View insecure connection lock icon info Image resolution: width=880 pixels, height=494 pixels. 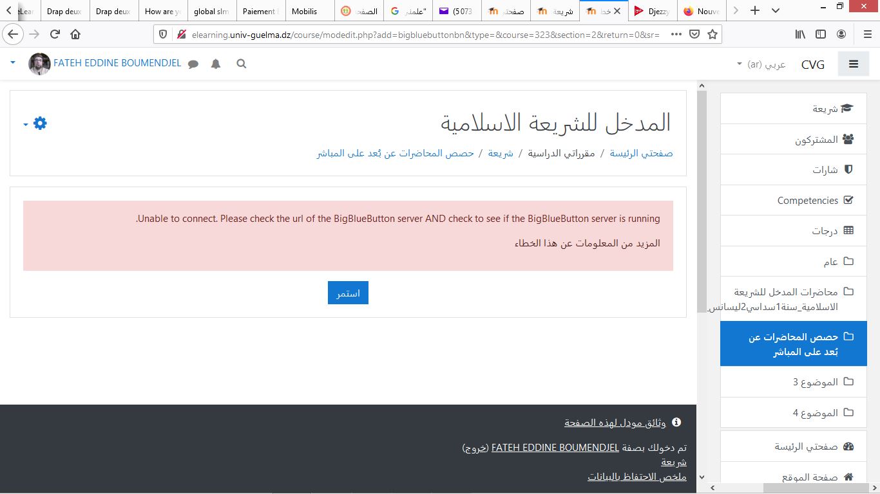[182, 34]
